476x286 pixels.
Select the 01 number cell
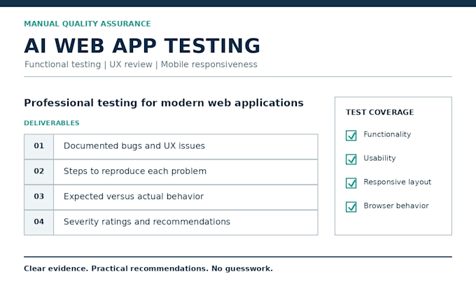coord(39,146)
